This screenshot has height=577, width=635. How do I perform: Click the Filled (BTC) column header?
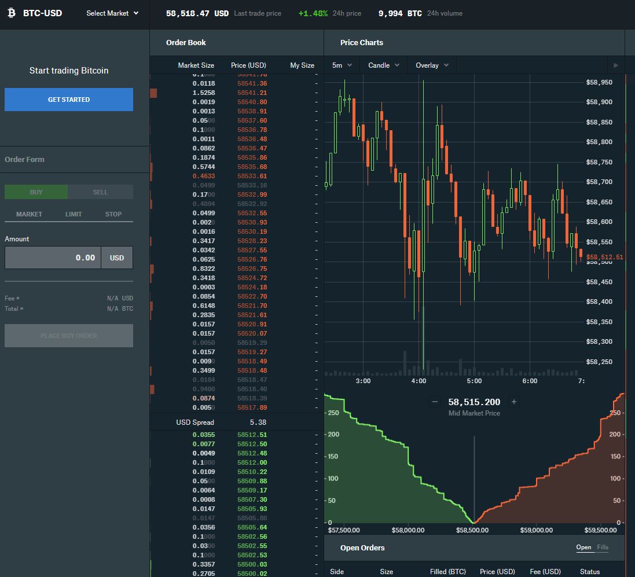point(448,571)
